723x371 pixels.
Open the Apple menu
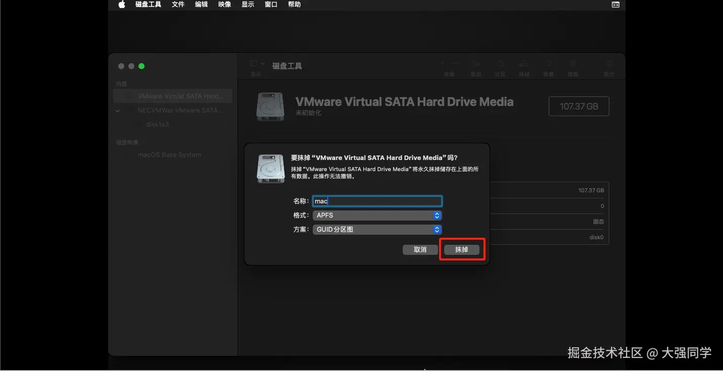[122, 5]
